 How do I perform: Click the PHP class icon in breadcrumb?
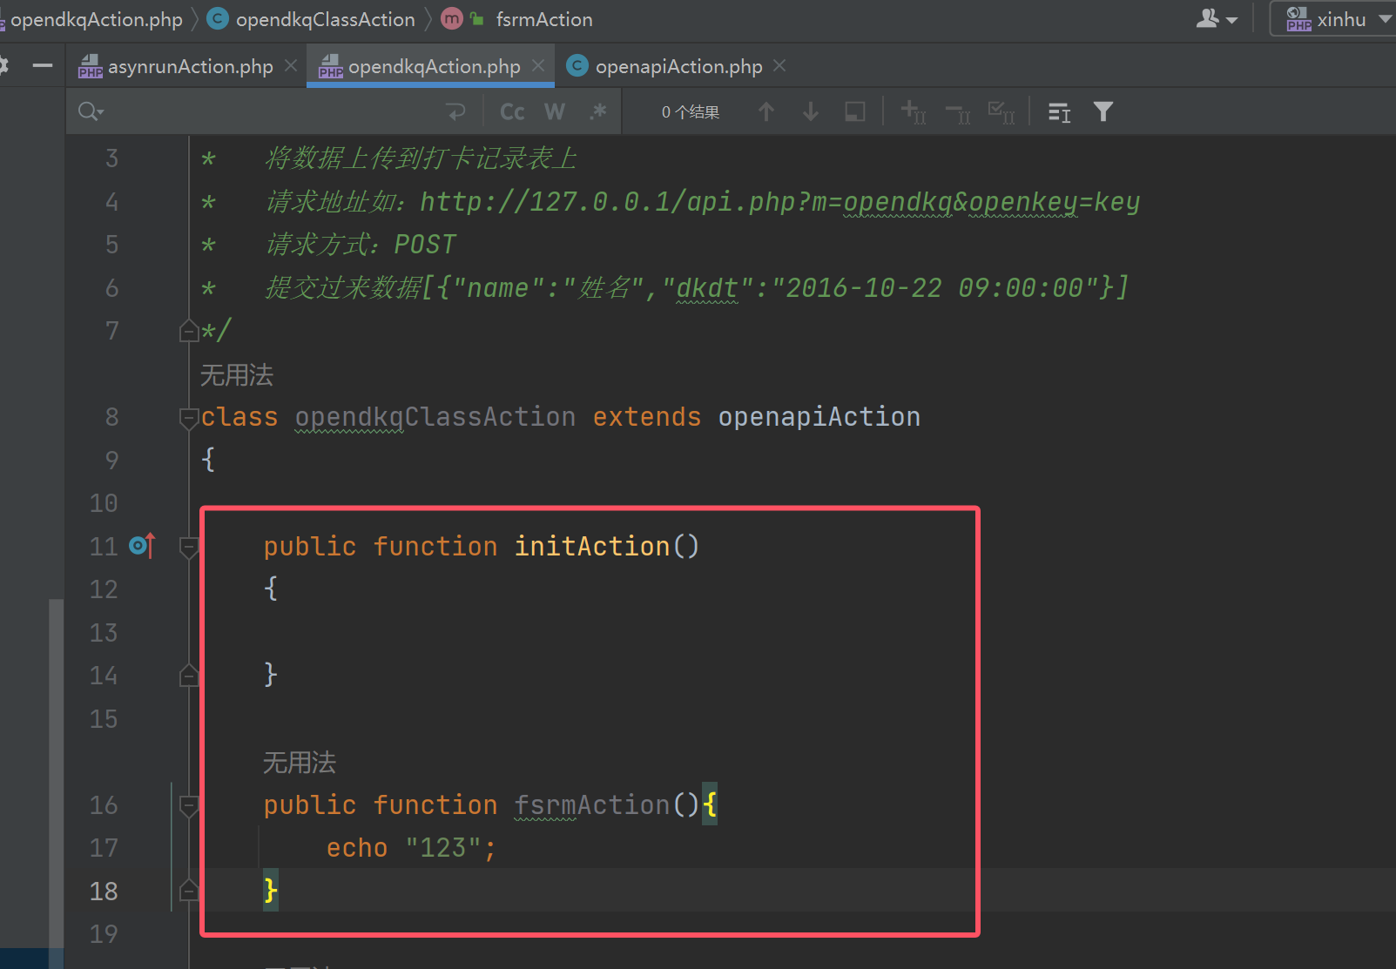pyautogui.click(x=218, y=19)
